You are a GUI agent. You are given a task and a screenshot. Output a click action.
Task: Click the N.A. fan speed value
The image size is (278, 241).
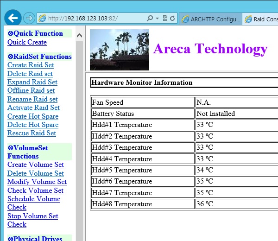pos(203,102)
